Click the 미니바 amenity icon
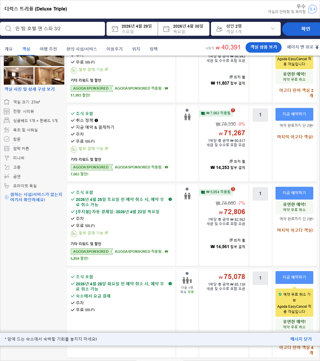Screen dimensions: 320x361 click(x=6, y=158)
